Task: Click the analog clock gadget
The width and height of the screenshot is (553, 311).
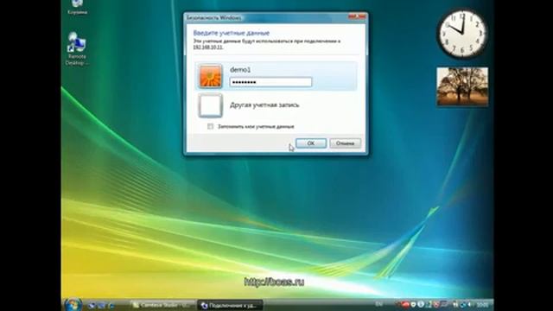Action: coord(462,33)
